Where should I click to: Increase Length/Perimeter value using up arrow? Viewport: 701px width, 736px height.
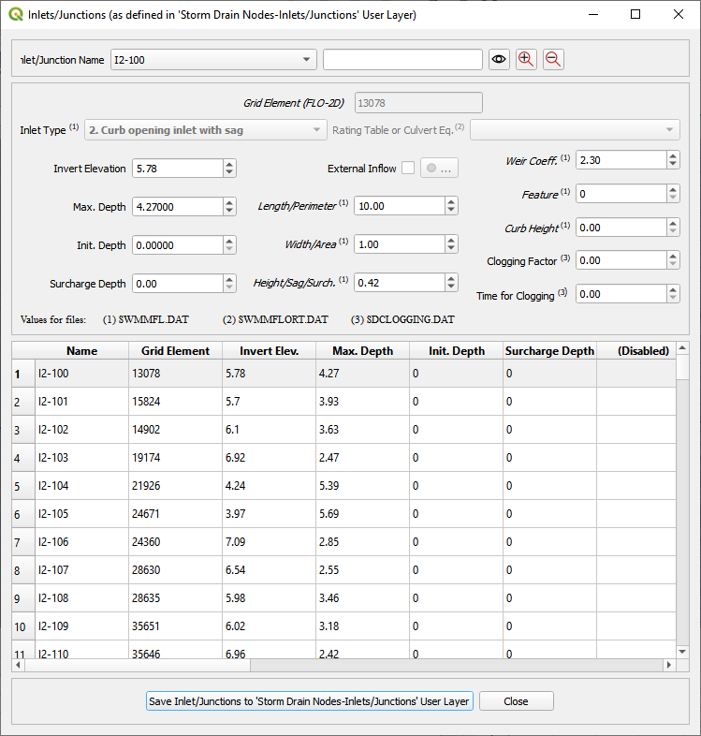[452, 201]
